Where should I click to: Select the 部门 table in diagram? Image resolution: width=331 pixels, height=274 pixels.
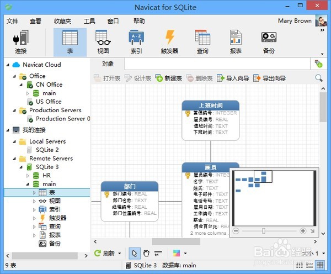coord(130,201)
